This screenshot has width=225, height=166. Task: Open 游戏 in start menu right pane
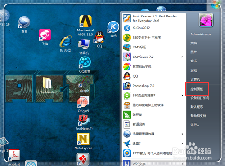click(x=193, y=70)
